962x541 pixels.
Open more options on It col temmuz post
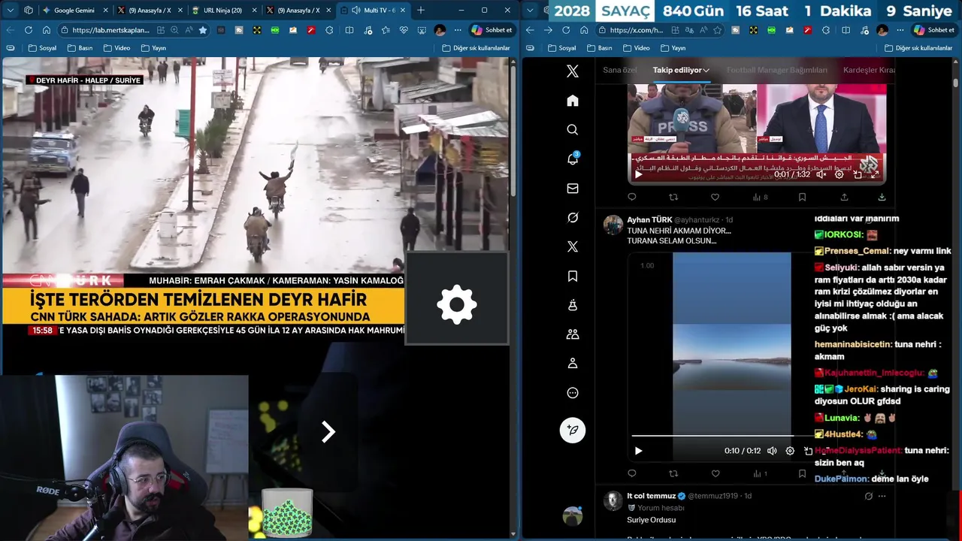pyautogui.click(x=882, y=496)
